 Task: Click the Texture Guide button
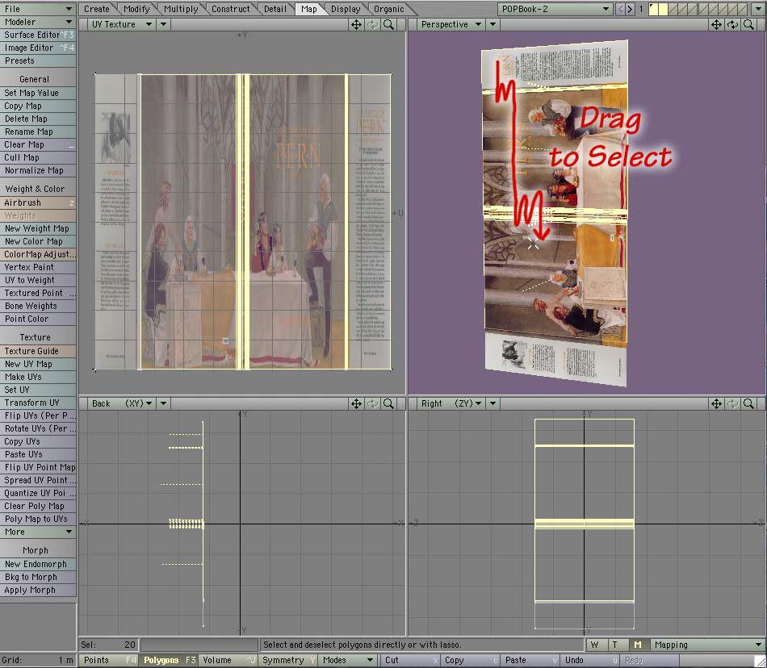38,351
